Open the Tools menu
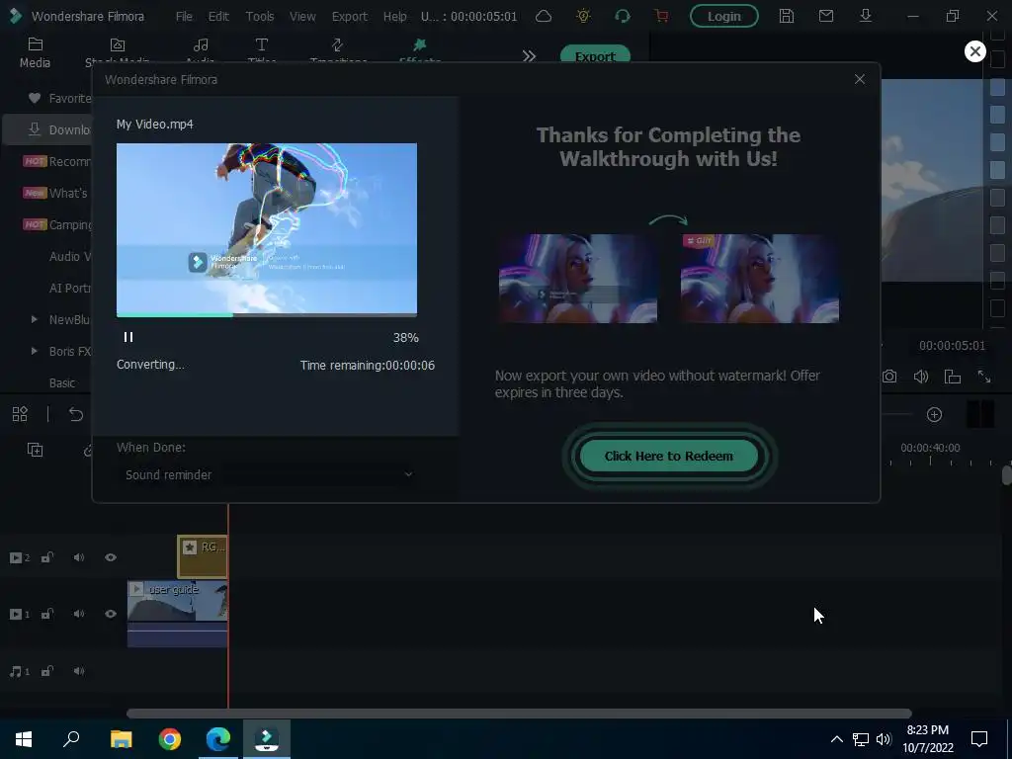 tap(260, 16)
